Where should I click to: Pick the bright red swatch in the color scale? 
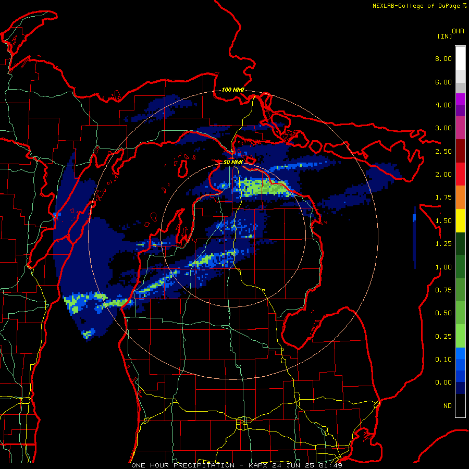460,175
